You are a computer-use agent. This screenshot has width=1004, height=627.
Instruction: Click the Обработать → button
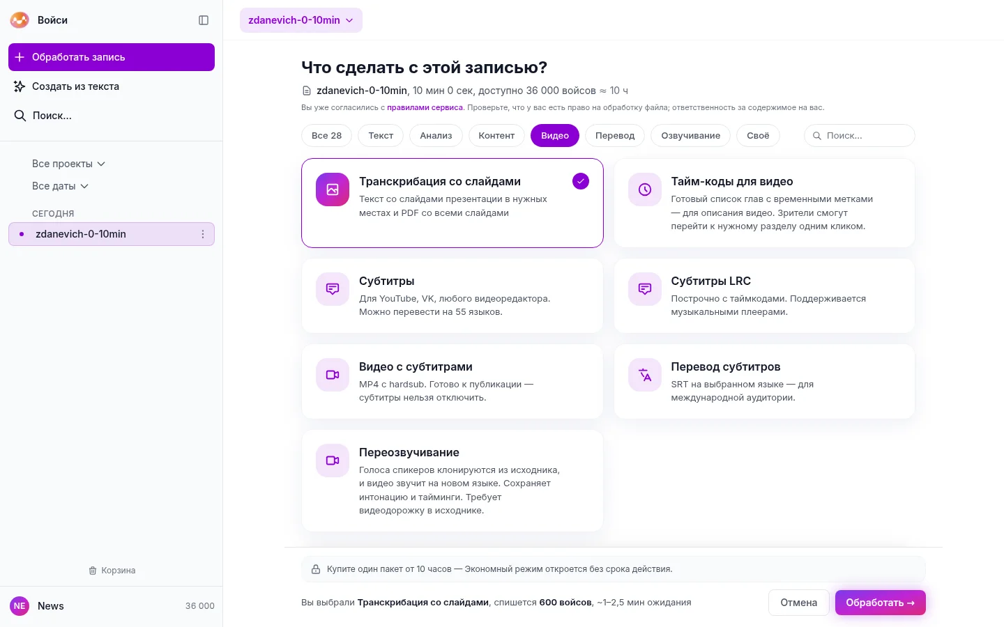click(881, 603)
